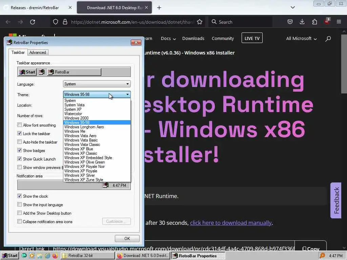Enable Auto-hide the taskbar
Viewport: 347px width, 260px height.
pyautogui.click(x=19, y=142)
